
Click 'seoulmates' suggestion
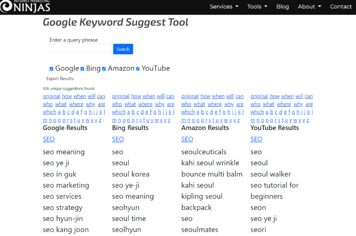coord(200,230)
